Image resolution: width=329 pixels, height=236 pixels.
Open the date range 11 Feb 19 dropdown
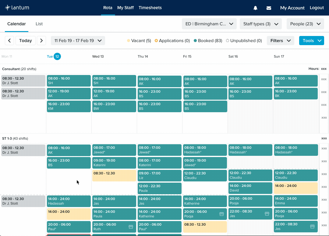click(x=78, y=41)
